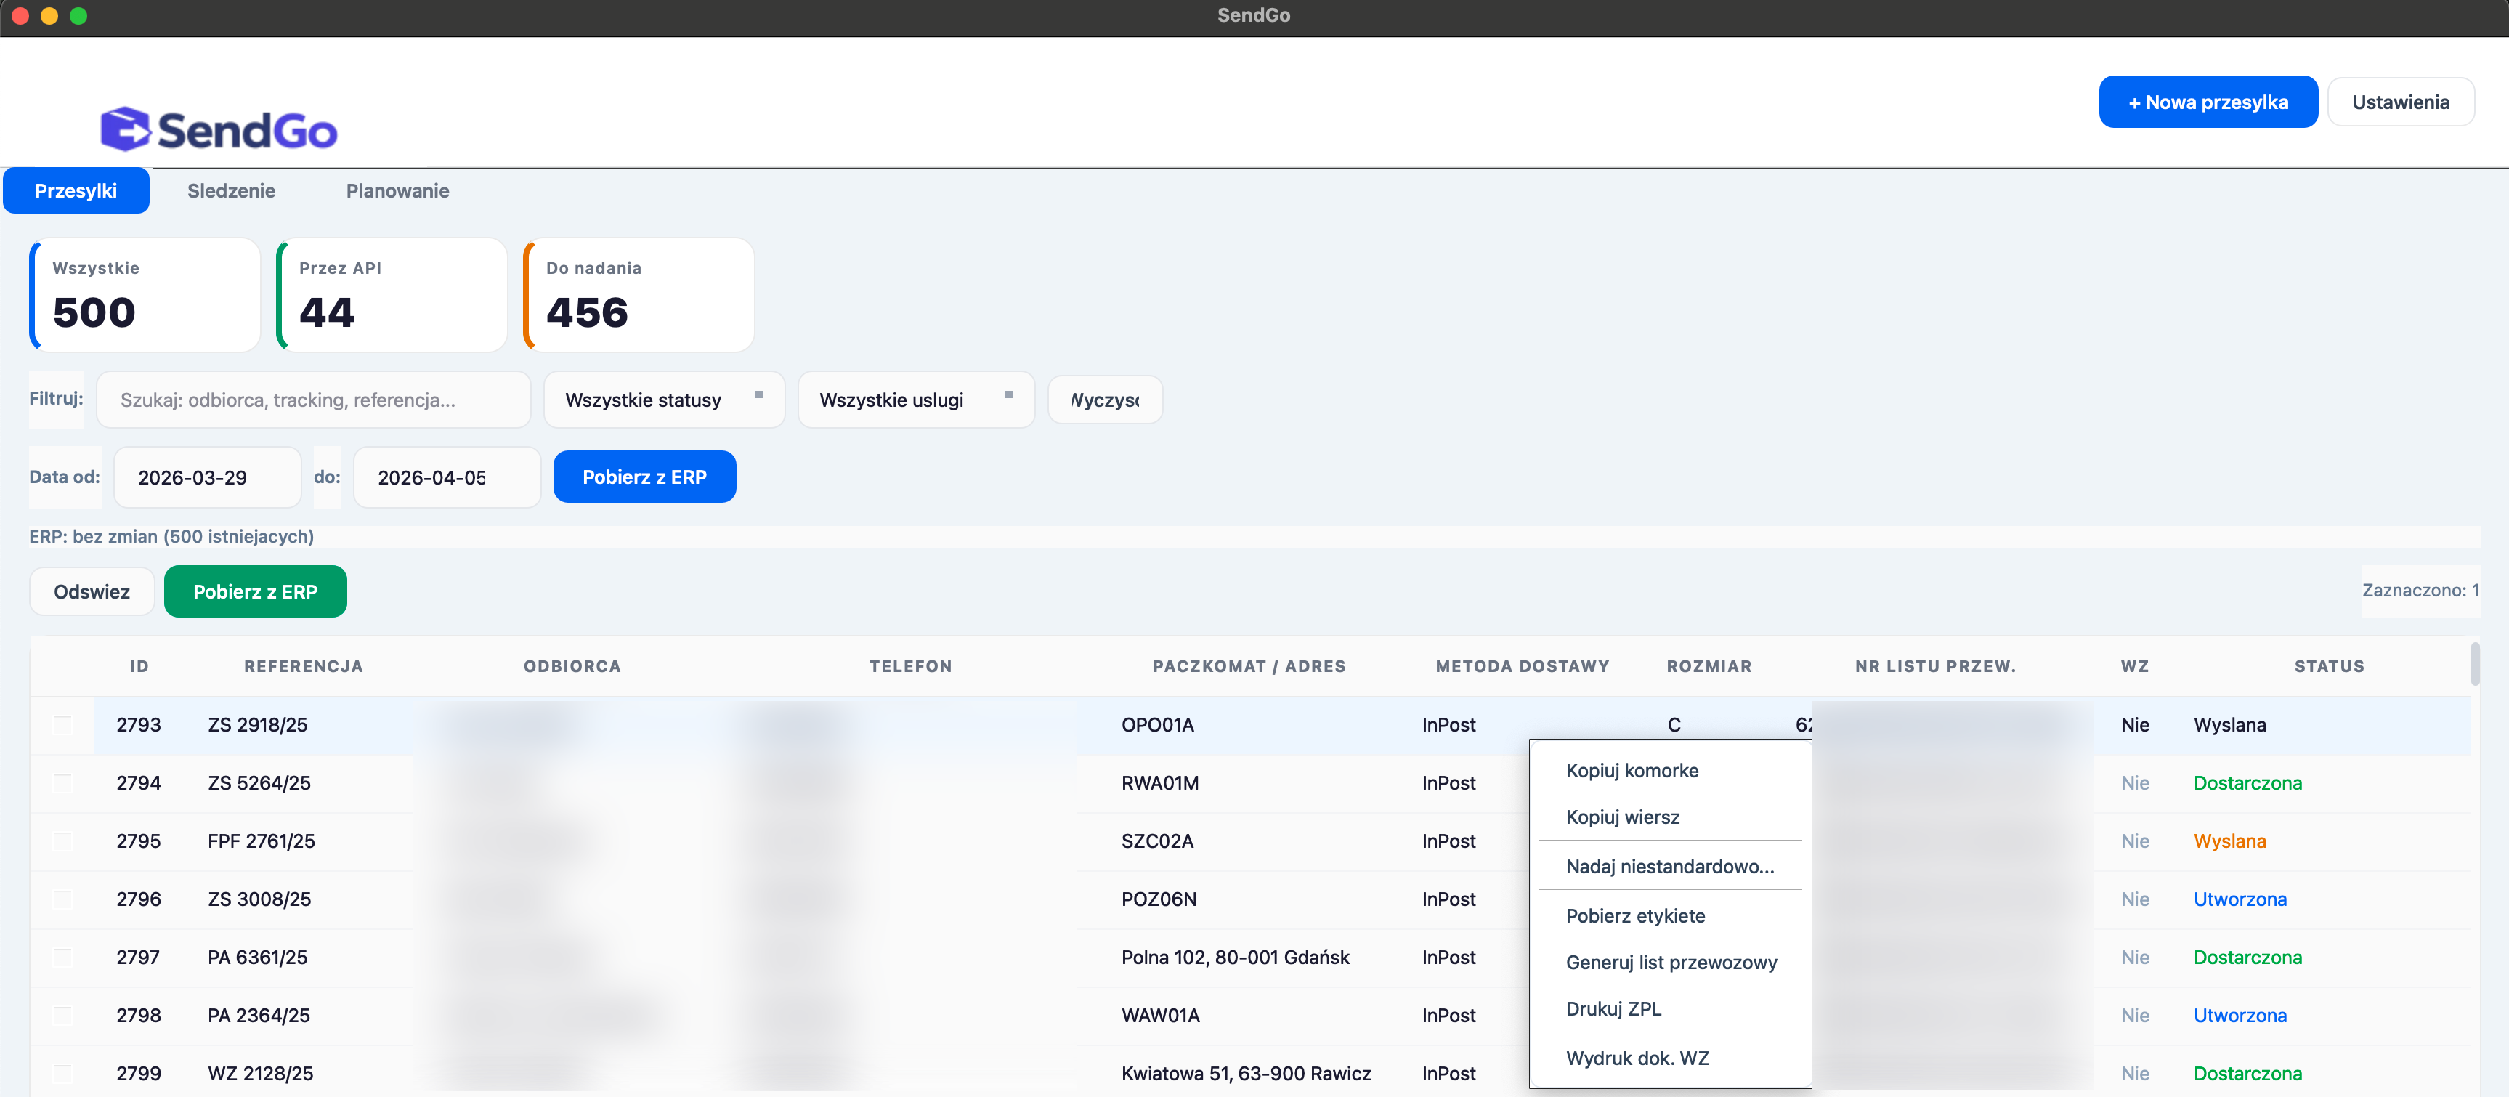Toggle checkbox for row 2793
Viewport: 2509px width, 1097px height.
tap(62, 725)
